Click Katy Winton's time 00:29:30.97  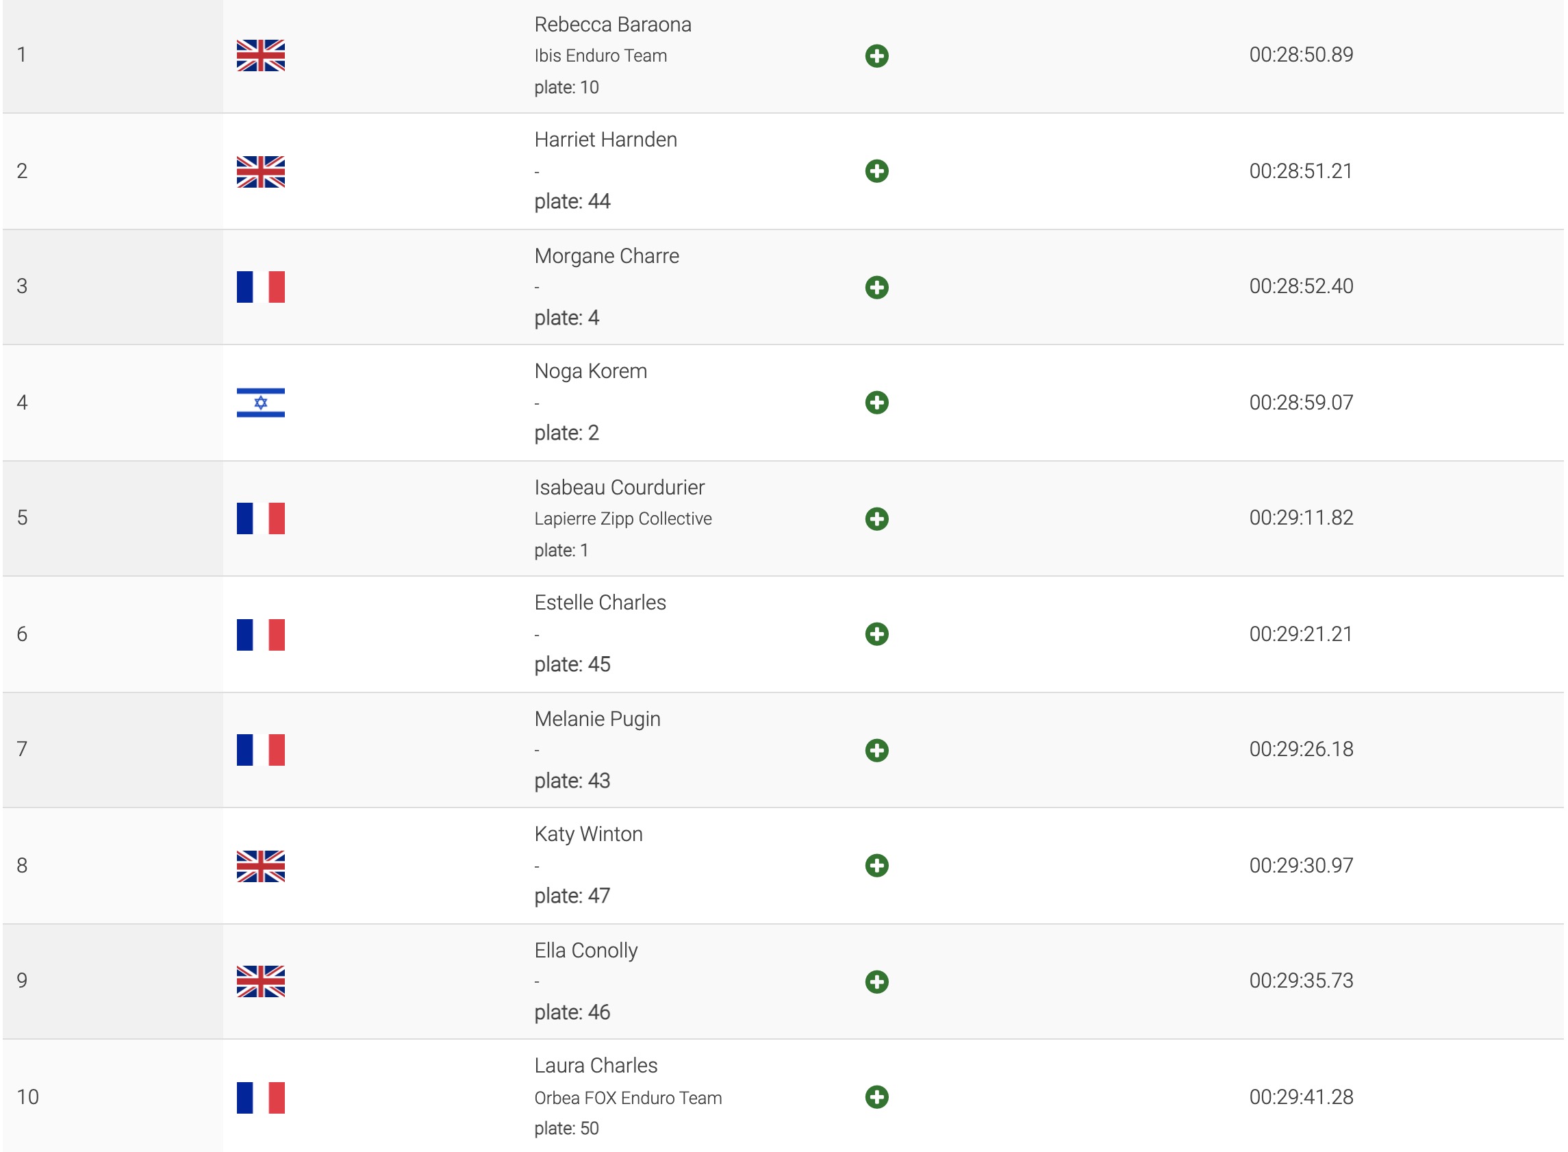click(1301, 866)
